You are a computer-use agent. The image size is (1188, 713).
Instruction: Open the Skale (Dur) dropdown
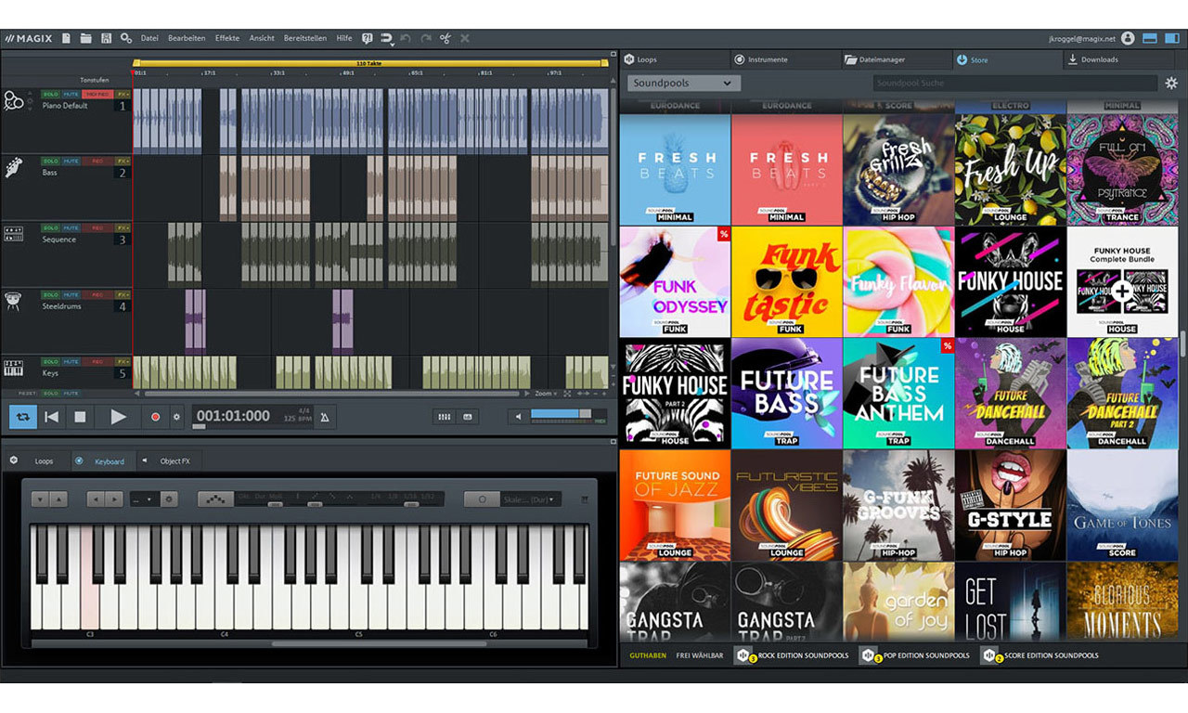pyautogui.click(x=530, y=499)
